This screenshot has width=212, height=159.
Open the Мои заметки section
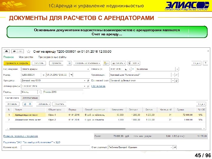tap(26, 57)
